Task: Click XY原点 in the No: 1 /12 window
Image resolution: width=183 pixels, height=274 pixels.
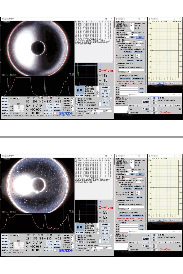Action: tap(57, 104)
